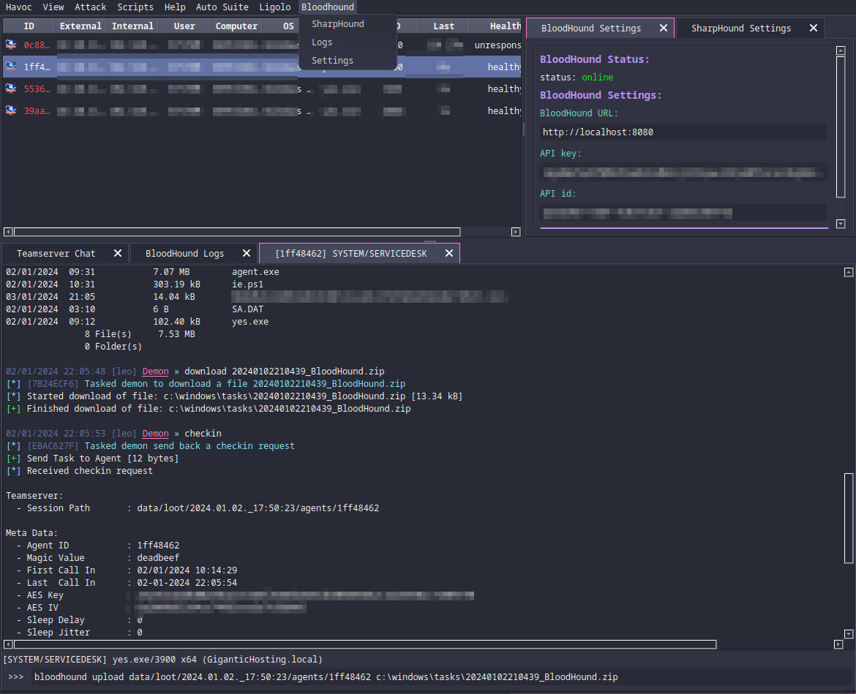Close the BloodHound Settings tab

pyautogui.click(x=664, y=28)
